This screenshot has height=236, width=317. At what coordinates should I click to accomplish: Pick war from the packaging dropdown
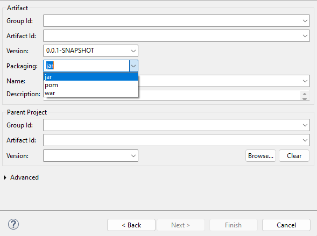[x=90, y=93]
